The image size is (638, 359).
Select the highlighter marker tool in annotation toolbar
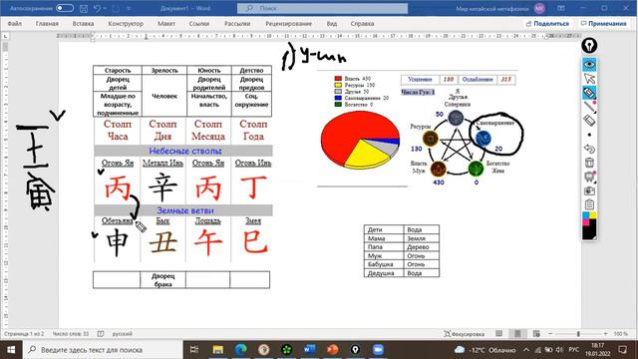pyautogui.click(x=589, y=93)
